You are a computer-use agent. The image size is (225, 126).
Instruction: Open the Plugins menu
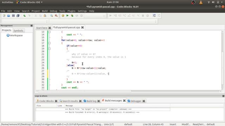(x=71, y=11)
